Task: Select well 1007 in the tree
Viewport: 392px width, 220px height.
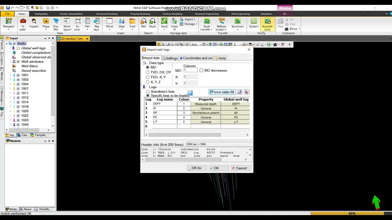Action: (x=25, y=89)
